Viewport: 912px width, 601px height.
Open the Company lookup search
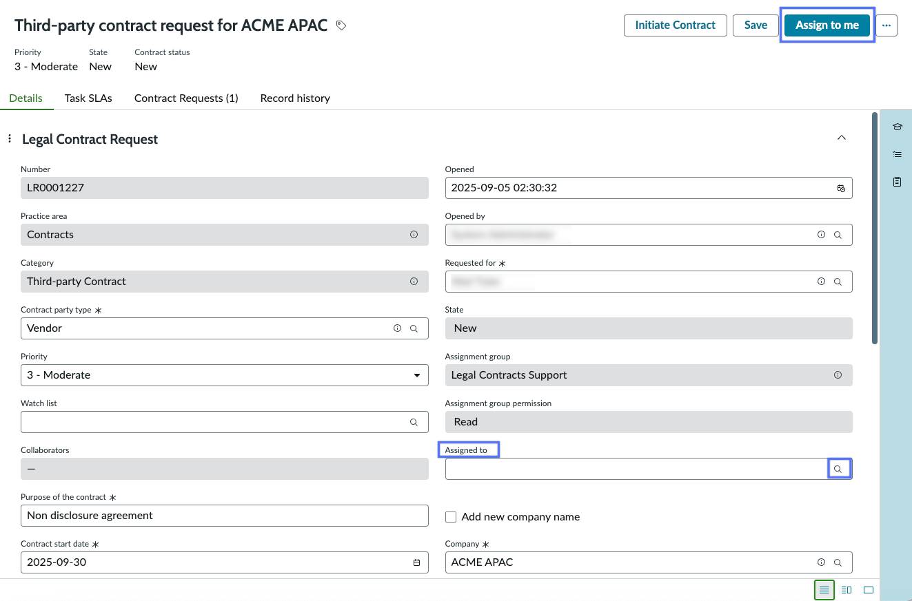click(x=838, y=562)
